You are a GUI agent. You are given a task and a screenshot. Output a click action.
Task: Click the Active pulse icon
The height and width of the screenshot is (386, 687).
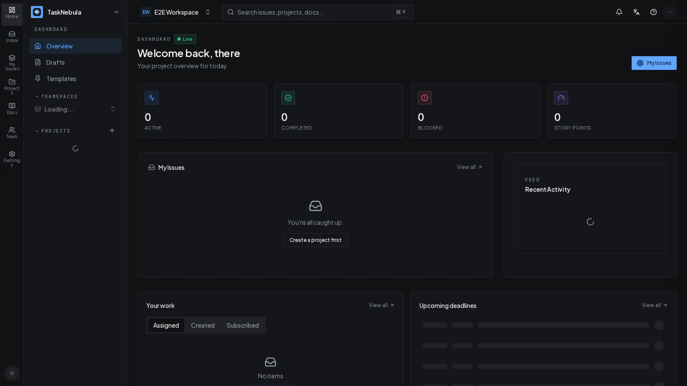click(x=152, y=98)
